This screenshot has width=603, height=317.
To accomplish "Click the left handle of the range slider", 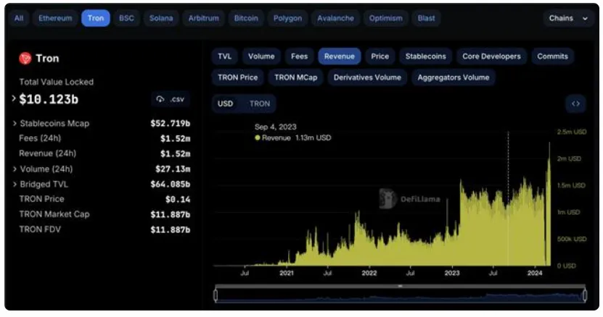I will click(216, 295).
